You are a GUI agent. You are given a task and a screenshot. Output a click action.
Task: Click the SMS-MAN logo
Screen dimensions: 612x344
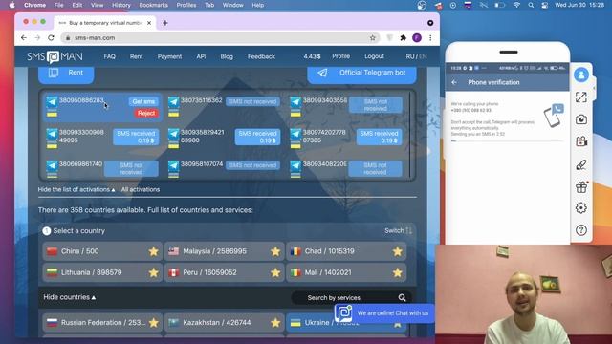[x=55, y=57]
